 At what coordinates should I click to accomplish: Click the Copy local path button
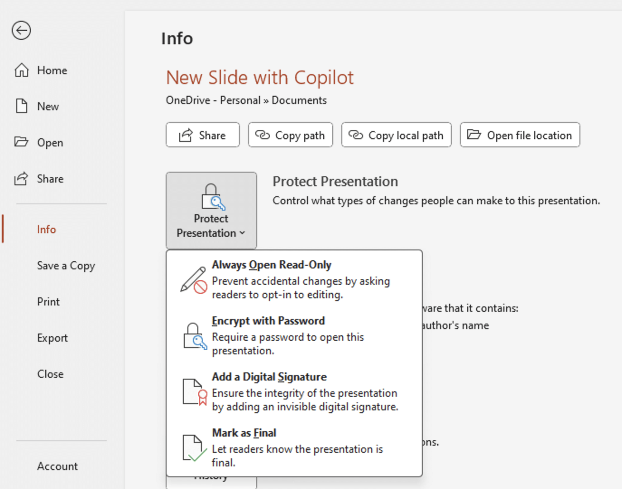coord(397,135)
